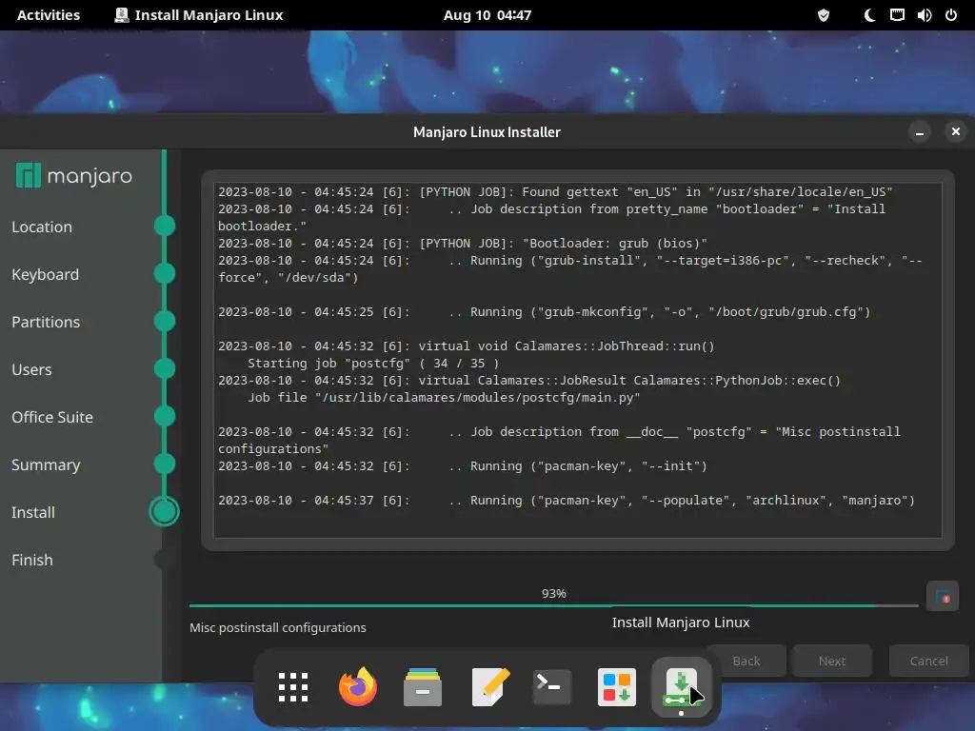Click the Manjaro Linux Installer title text
Screen dimensions: 975x731
(x=487, y=131)
